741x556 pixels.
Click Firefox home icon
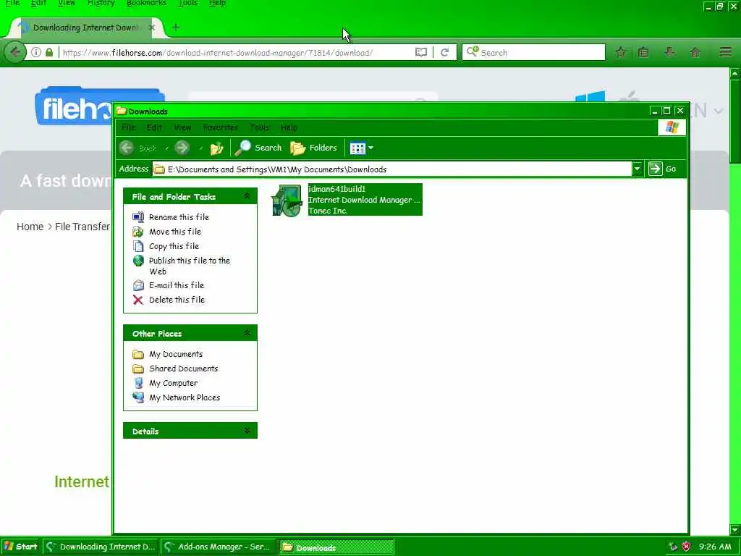click(695, 52)
